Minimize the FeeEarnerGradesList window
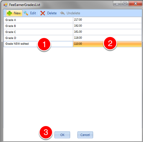 (117, 4)
